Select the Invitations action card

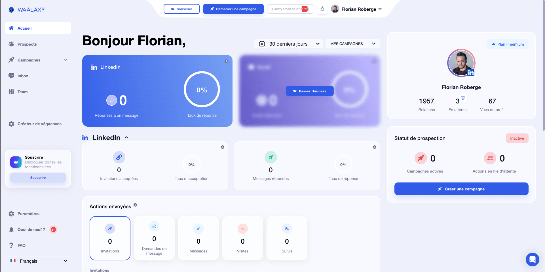click(x=110, y=238)
